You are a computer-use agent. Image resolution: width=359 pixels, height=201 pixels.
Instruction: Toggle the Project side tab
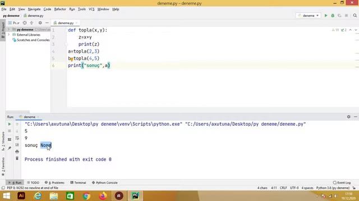[x=3, y=30]
